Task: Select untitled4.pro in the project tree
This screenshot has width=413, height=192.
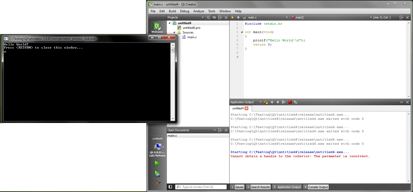Action: [191, 28]
